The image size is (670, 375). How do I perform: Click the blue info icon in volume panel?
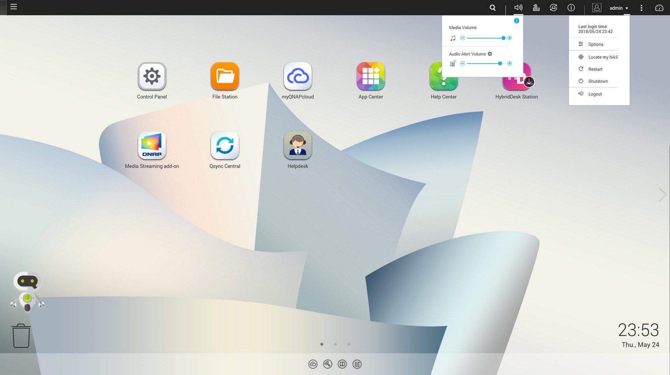(516, 21)
